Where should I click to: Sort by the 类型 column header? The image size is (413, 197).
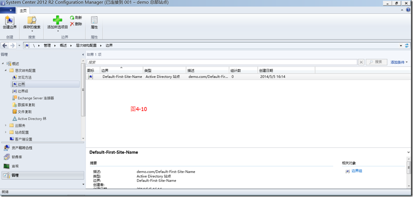tap(165, 70)
